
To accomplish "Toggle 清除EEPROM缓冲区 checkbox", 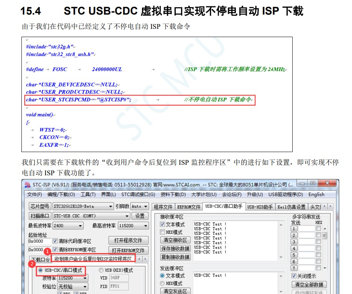I will [55, 249].
